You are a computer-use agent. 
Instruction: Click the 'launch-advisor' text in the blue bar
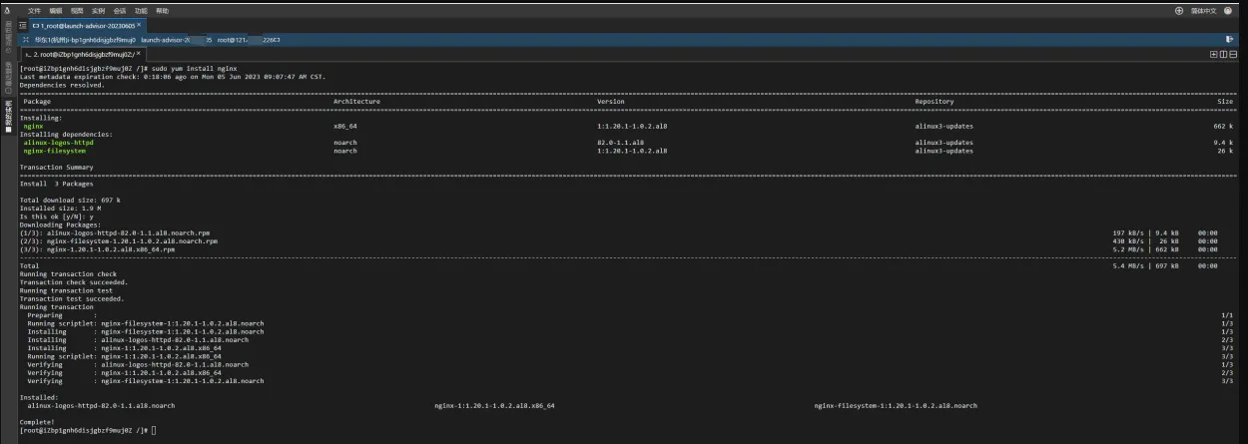pyautogui.click(x=176, y=40)
